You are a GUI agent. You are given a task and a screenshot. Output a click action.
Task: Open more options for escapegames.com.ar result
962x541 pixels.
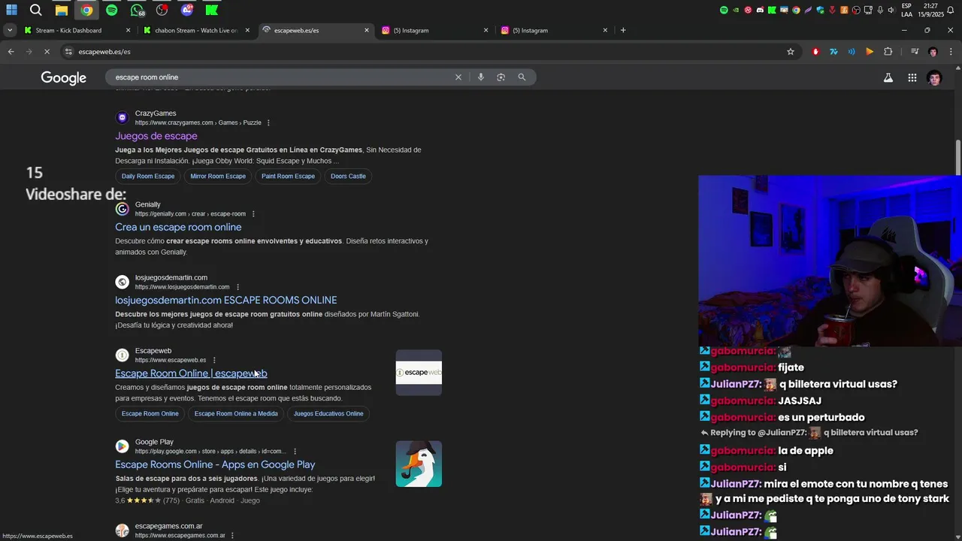pos(232,536)
